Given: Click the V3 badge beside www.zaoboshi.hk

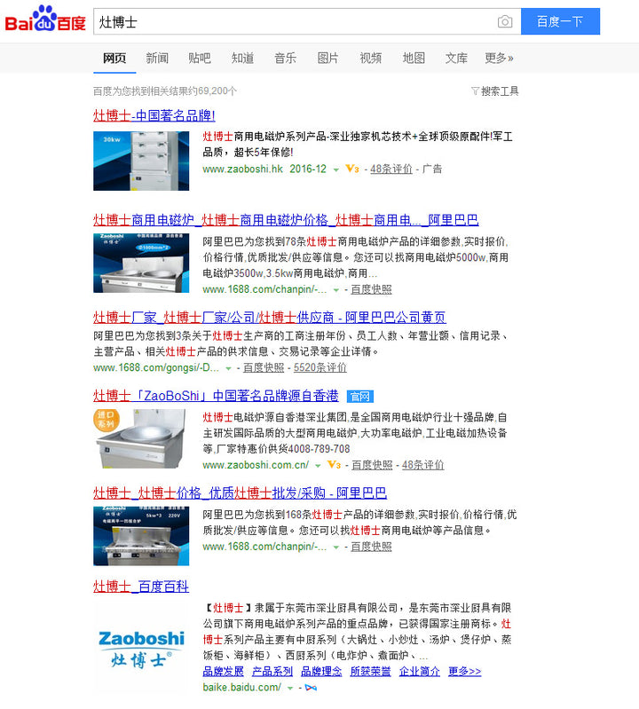Looking at the screenshot, I should point(351,169).
